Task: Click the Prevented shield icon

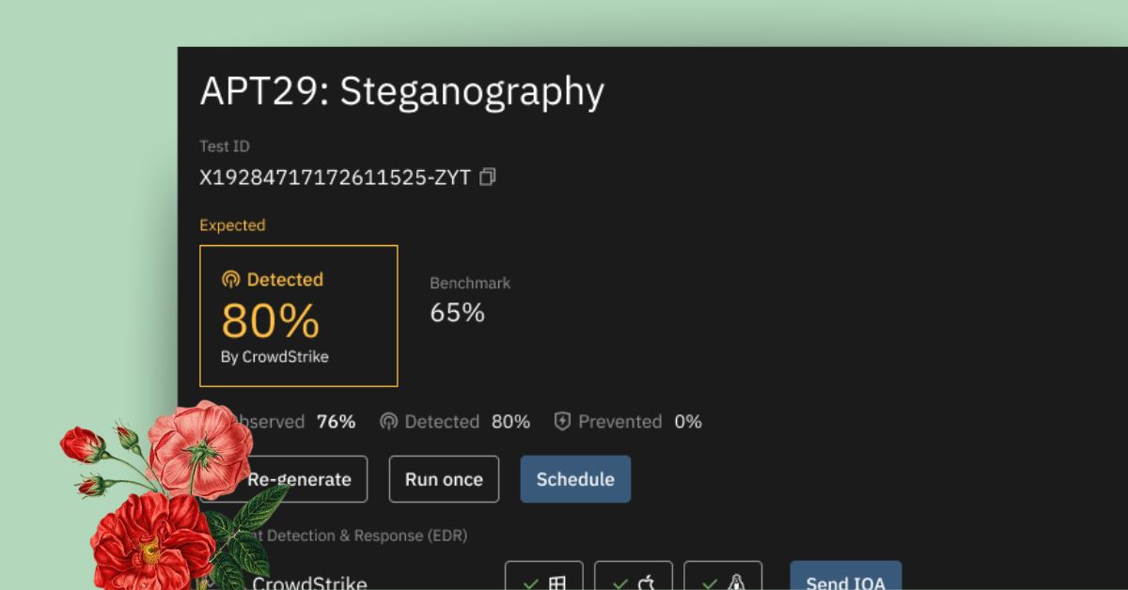Action: (562, 422)
